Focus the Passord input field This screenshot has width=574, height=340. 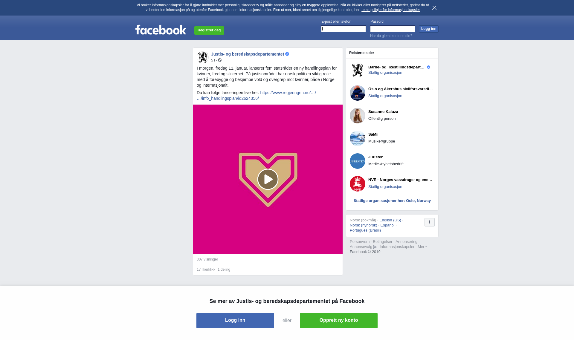click(x=393, y=29)
